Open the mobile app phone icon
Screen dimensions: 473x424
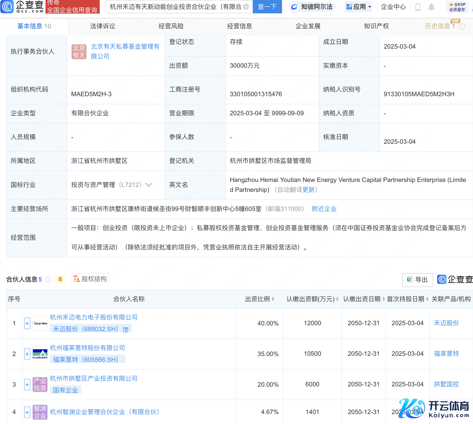click(418, 7)
